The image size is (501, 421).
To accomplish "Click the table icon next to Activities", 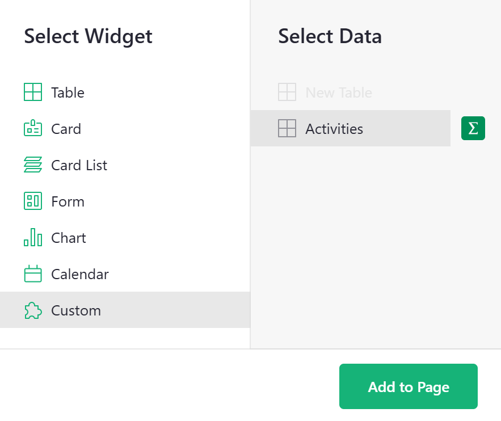I will coord(287,128).
